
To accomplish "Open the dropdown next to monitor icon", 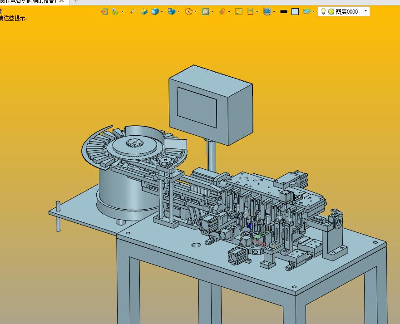I will tap(274, 11).
